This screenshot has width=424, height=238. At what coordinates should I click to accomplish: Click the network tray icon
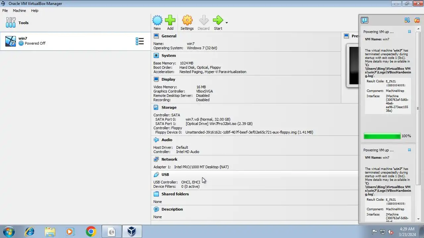[383, 232]
